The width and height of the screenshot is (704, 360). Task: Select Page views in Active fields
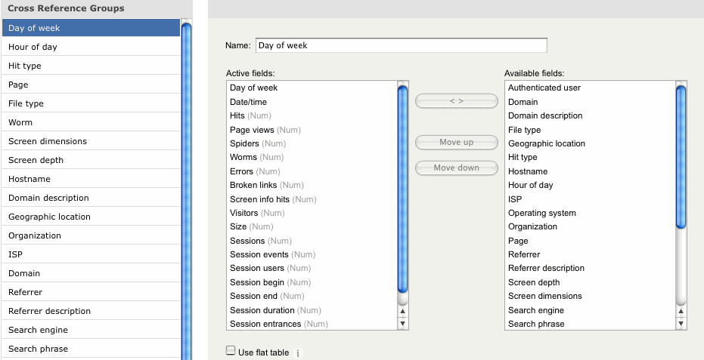[252, 130]
